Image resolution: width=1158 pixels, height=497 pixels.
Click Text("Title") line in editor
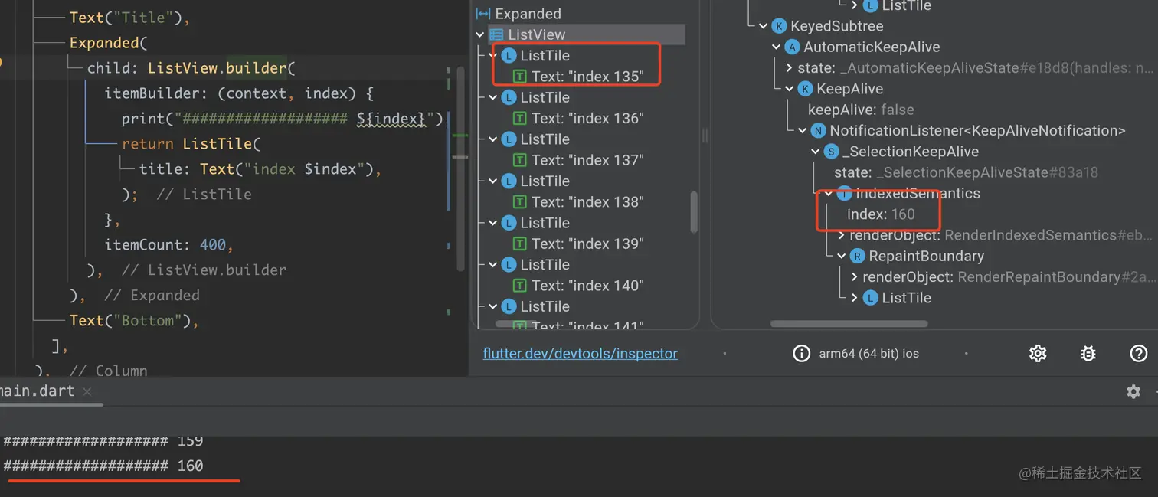point(129,18)
